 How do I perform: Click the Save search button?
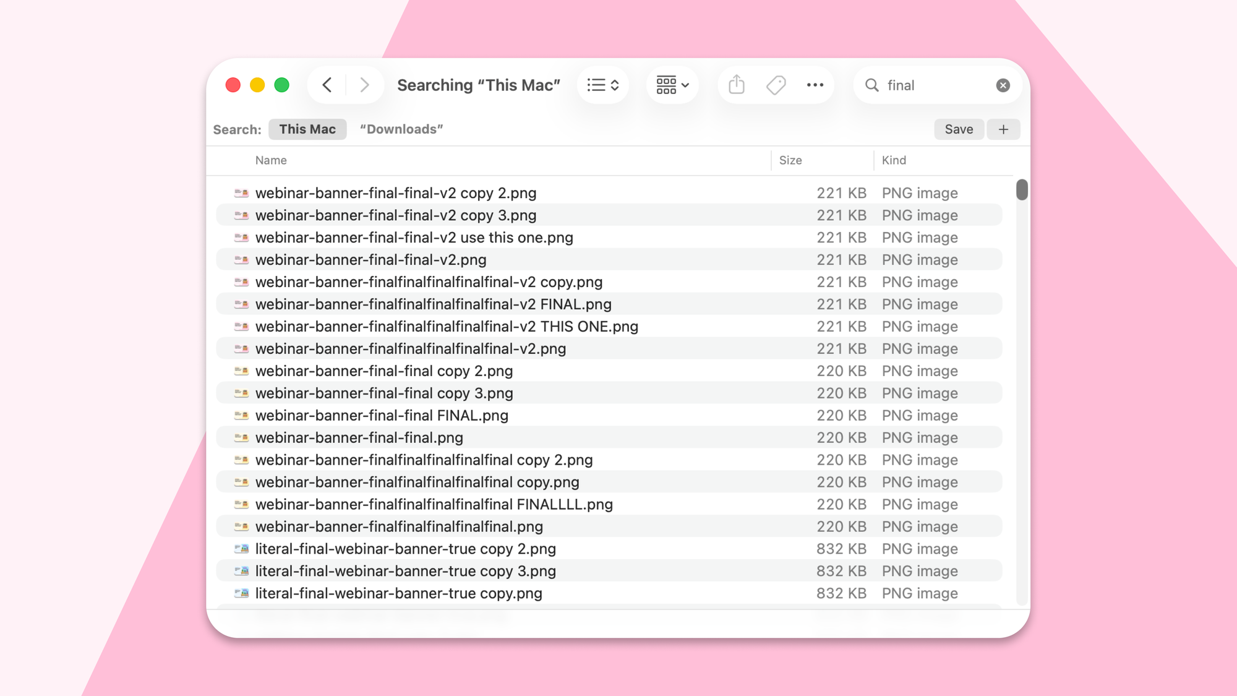[959, 129]
